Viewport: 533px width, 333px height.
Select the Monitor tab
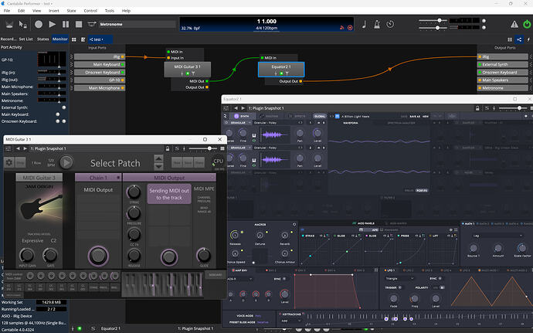[60, 39]
